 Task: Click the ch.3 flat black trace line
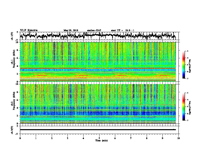coord(98,130)
